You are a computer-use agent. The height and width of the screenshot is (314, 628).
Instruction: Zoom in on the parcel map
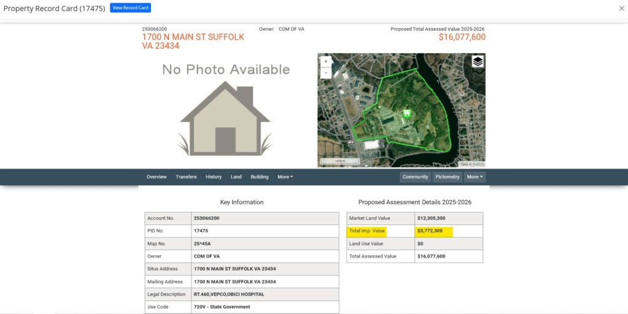point(326,61)
